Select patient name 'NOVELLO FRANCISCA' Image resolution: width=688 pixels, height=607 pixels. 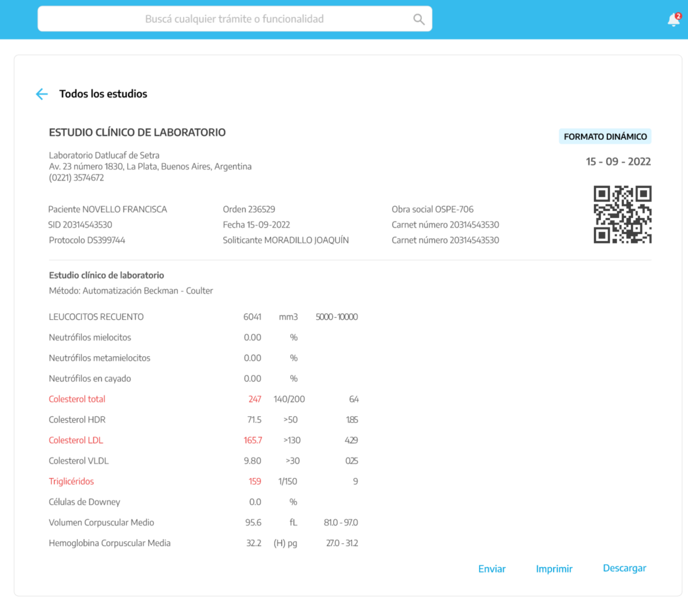click(x=124, y=210)
